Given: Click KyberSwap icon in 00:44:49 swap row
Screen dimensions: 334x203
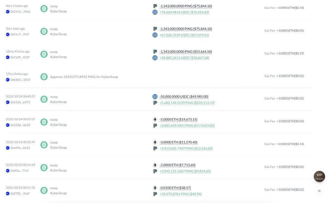Looking at the screenshot, I should 44,168.
